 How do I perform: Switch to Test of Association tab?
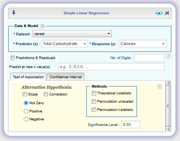(x=28, y=77)
